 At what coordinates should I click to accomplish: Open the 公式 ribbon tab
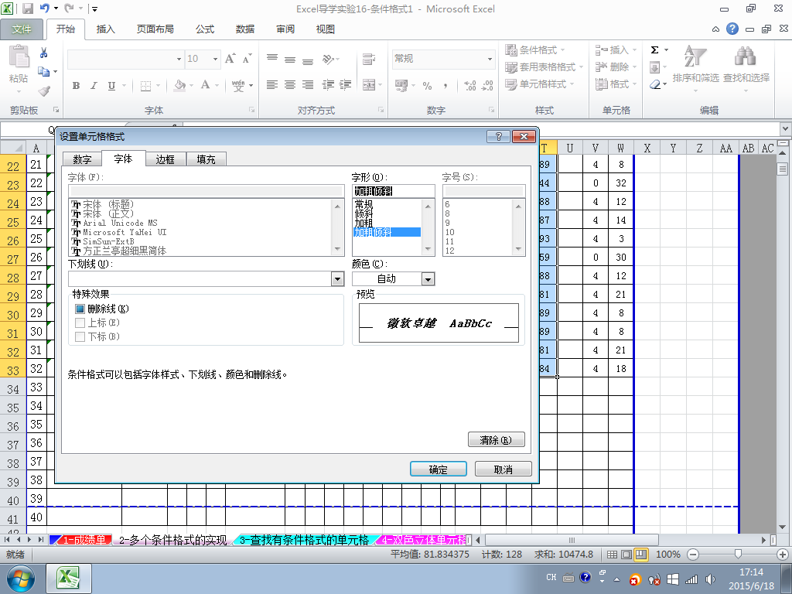pyautogui.click(x=205, y=29)
